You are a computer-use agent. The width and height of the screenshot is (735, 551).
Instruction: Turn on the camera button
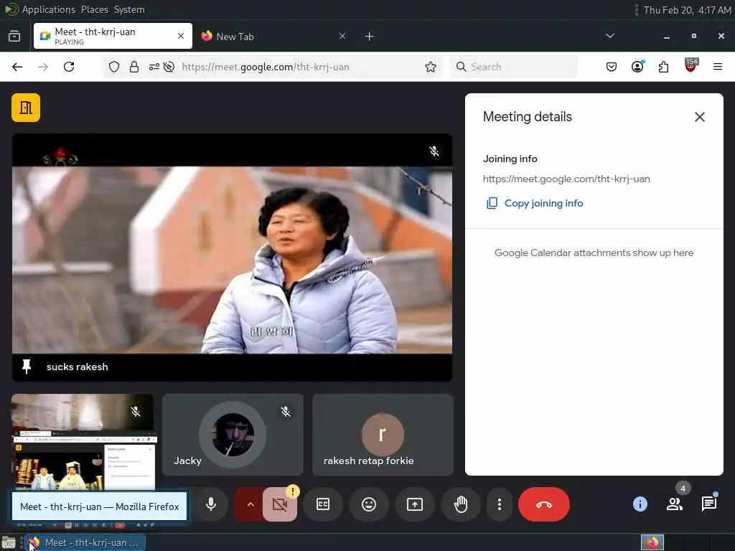(x=280, y=504)
